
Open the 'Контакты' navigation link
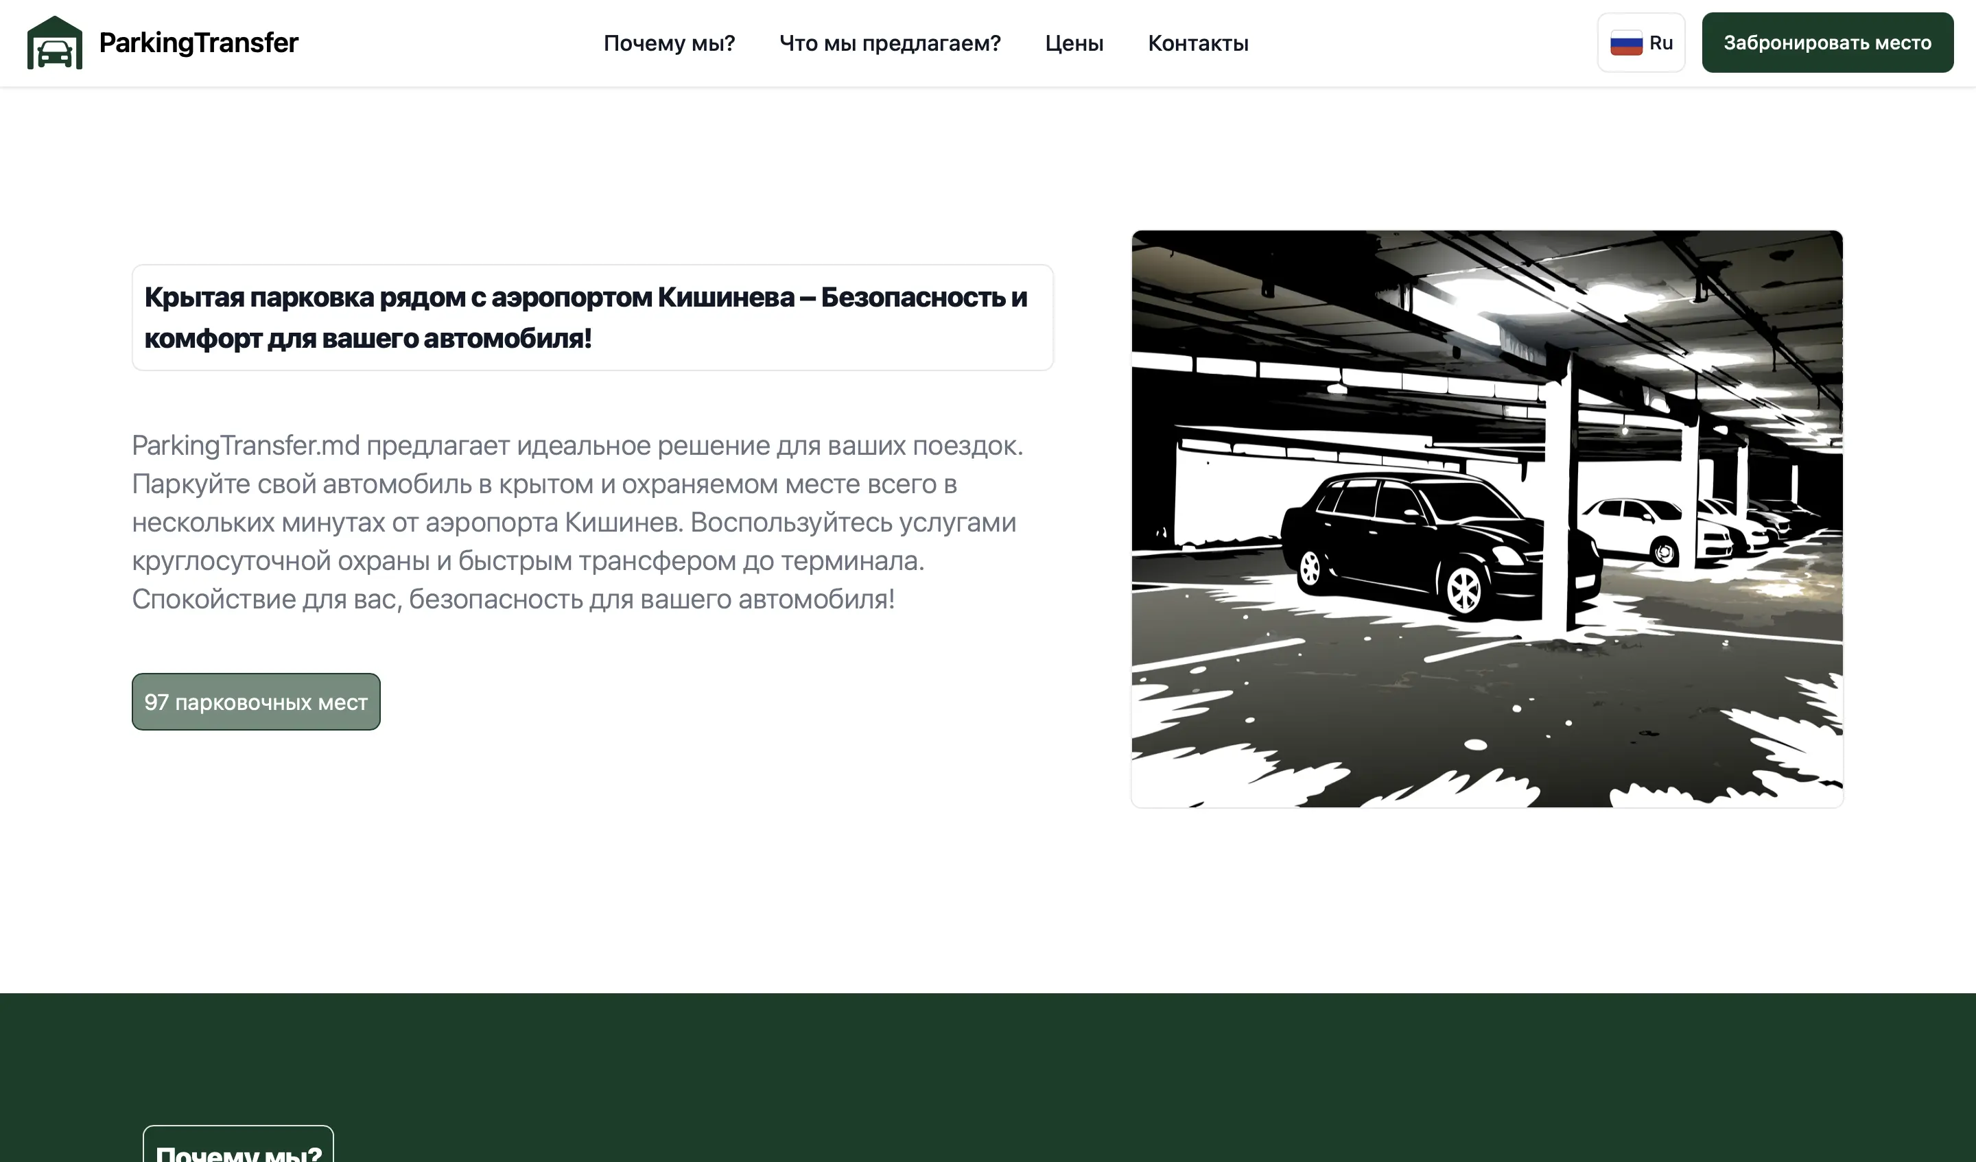point(1197,43)
